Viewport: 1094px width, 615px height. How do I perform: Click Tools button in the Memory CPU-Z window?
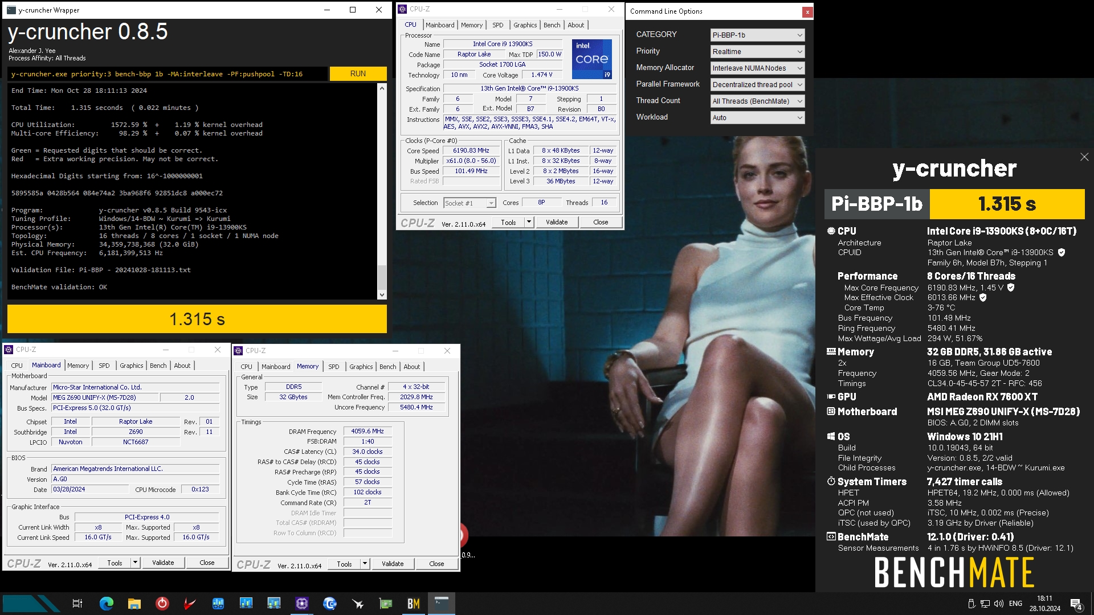pyautogui.click(x=344, y=564)
